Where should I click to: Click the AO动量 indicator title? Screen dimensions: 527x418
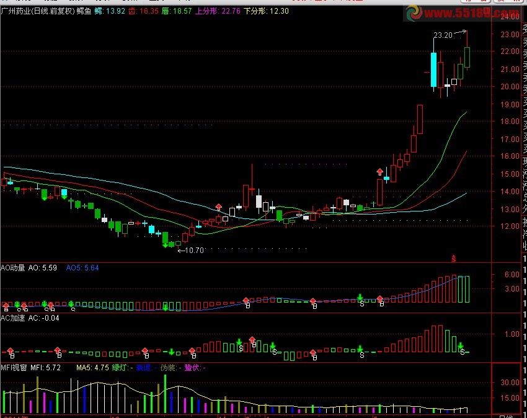(x=13, y=268)
